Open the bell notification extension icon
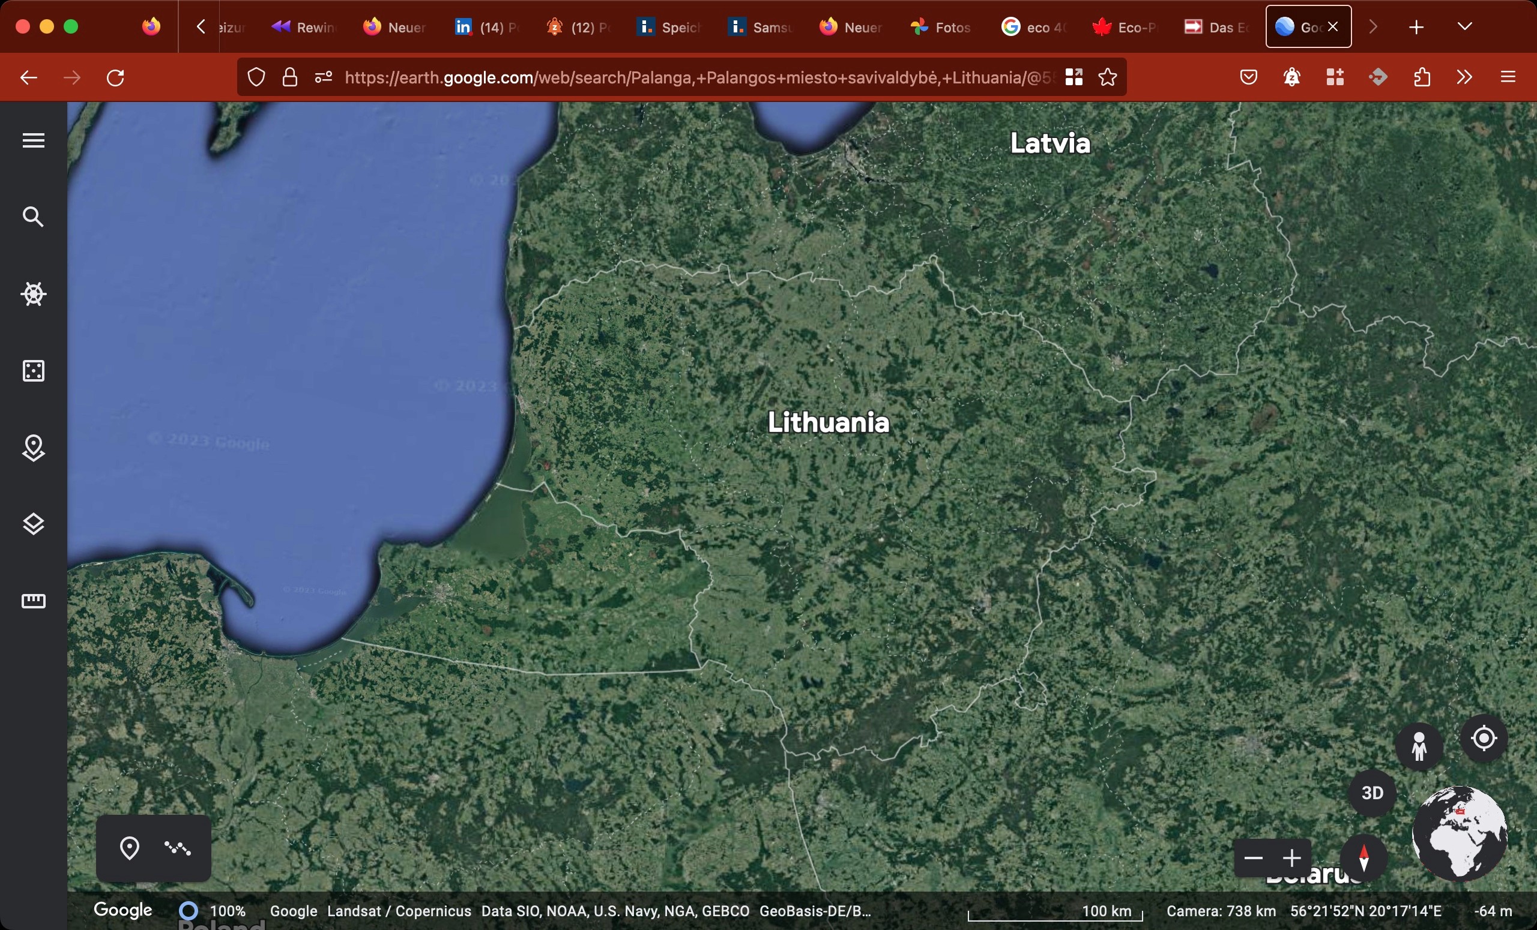The height and width of the screenshot is (930, 1537). point(1292,77)
